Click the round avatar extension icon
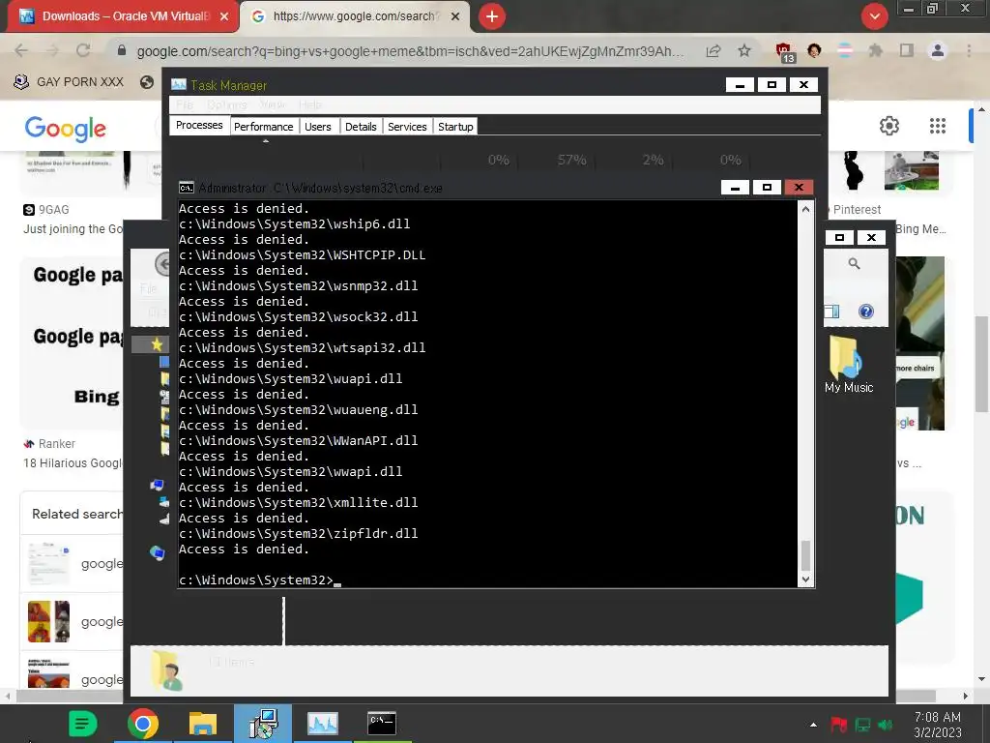990x743 pixels. [814, 50]
